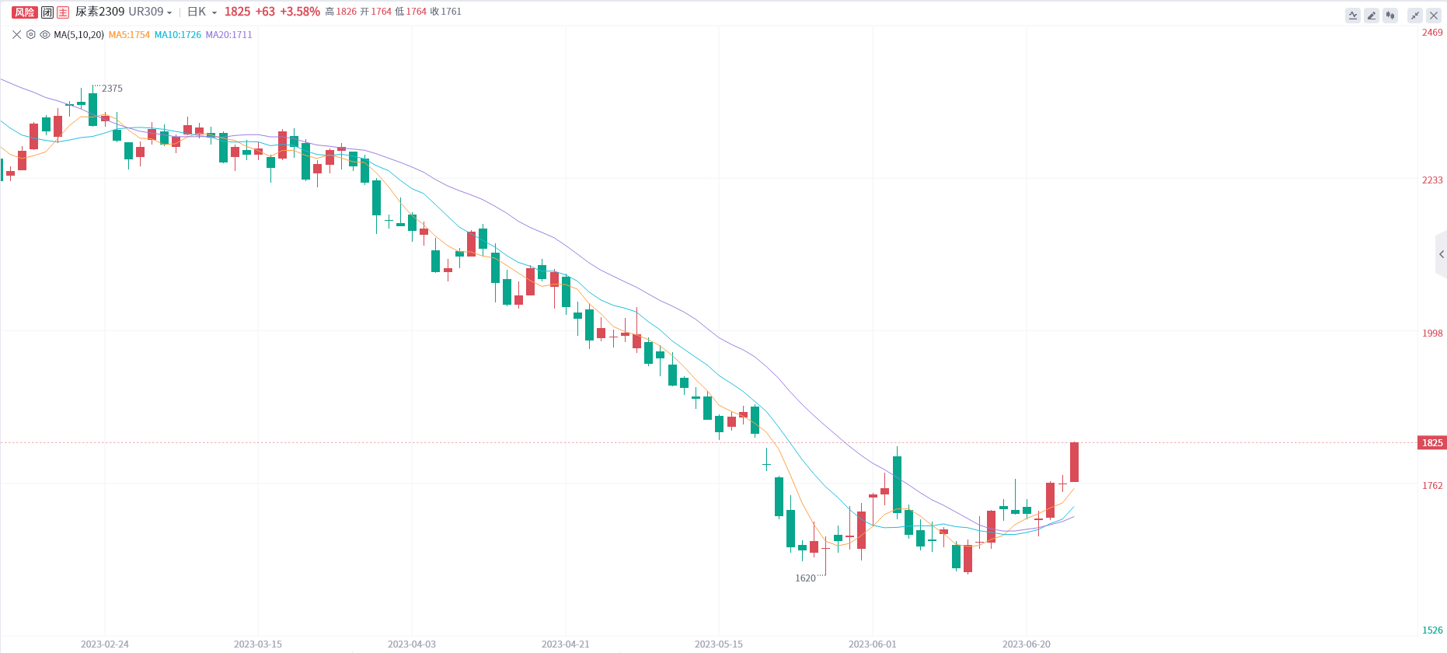The width and height of the screenshot is (1447, 653).
Task: Toggle MA indicator visibility with the eye icon
Action: click(45, 34)
